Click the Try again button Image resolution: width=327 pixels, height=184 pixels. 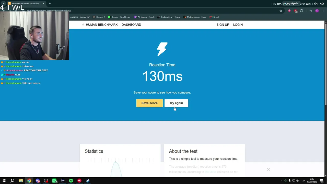pyautogui.click(x=176, y=103)
